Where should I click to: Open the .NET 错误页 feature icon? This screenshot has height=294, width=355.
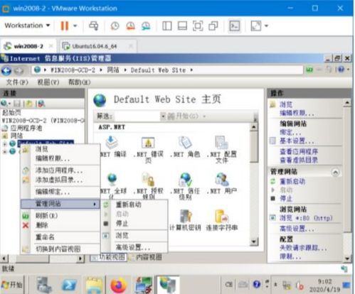pyautogui.click(x=148, y=150)
